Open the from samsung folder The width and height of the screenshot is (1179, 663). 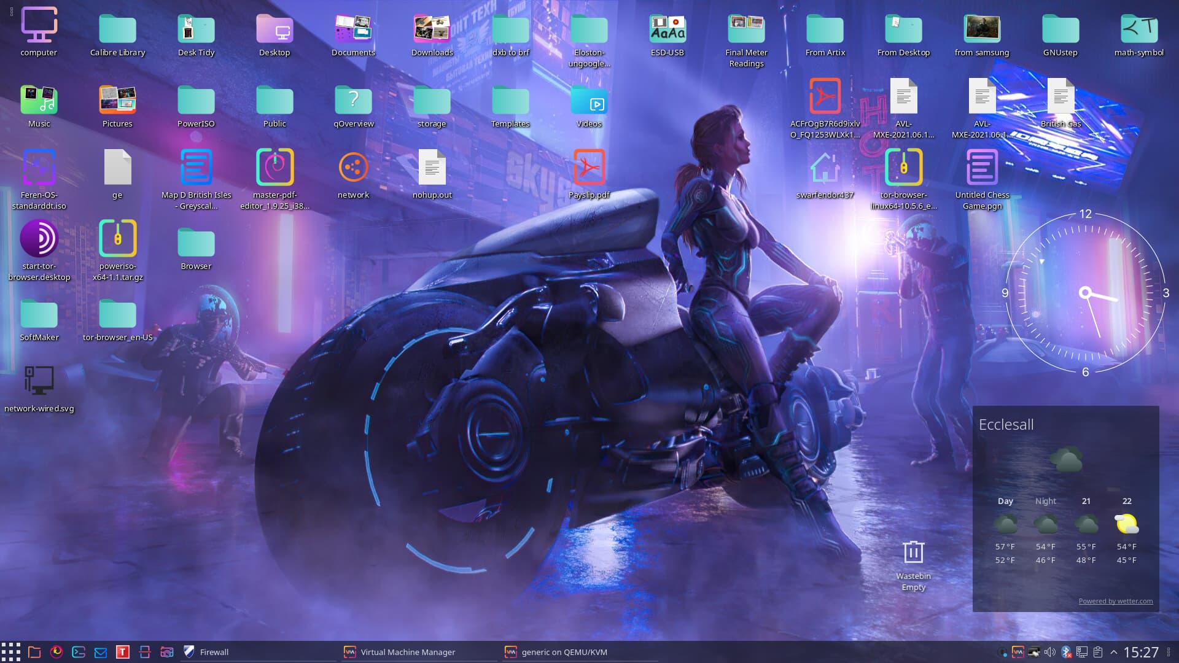coord(982,36)
